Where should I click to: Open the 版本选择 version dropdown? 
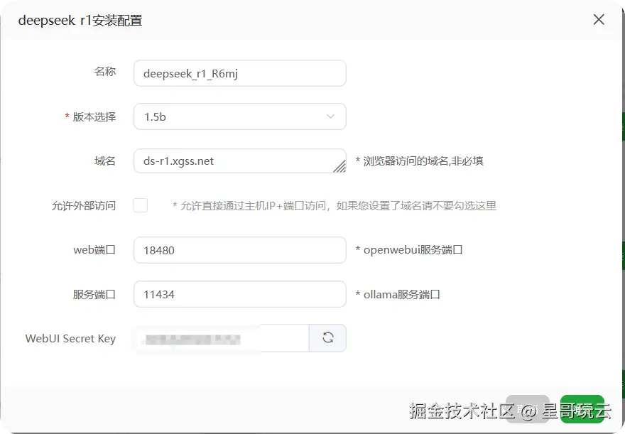240,116
